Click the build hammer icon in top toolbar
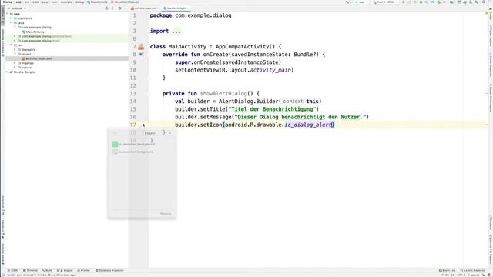Screen dimensions: 493x277 click(x=347, y=2)
